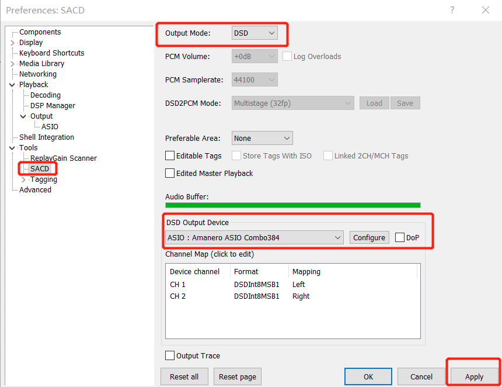Select ASIO in the preferences tree
This screenshot has width=502, height=387.
50,127
